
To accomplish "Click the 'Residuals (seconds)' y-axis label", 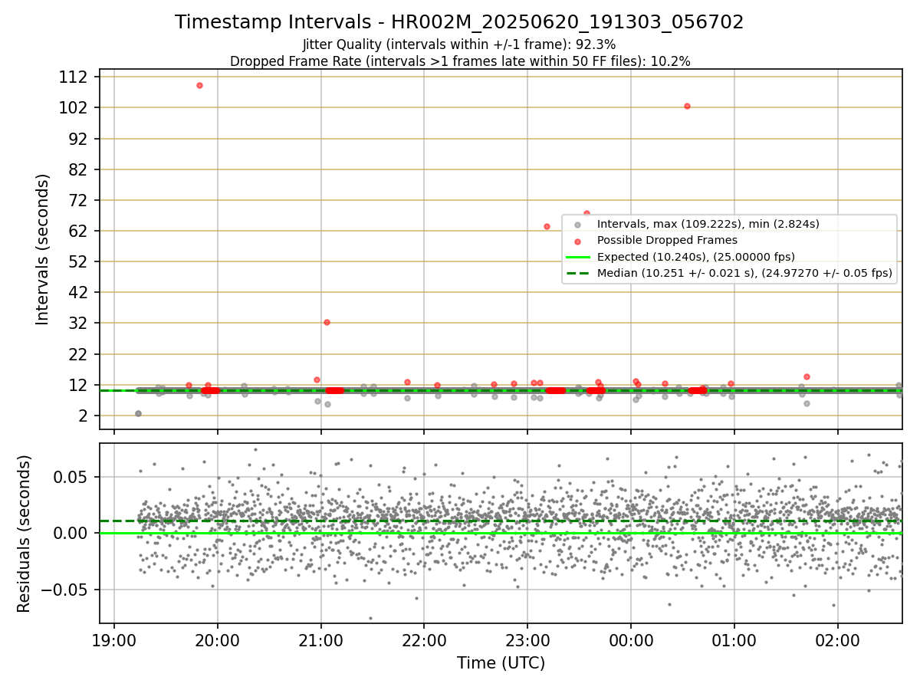I will pyautogui.click(x=25, y=534).
